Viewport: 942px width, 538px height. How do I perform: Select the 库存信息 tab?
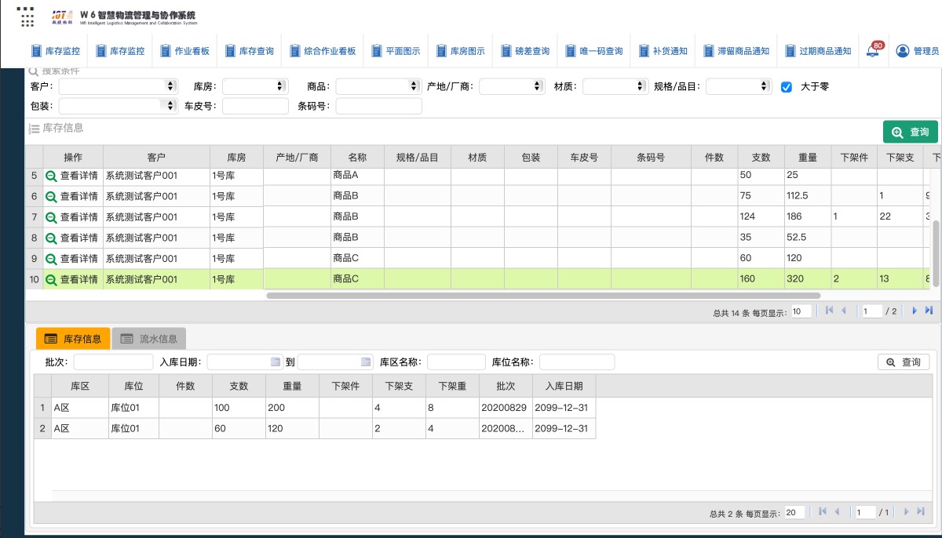pyautogui.click(x=73, y=339)
